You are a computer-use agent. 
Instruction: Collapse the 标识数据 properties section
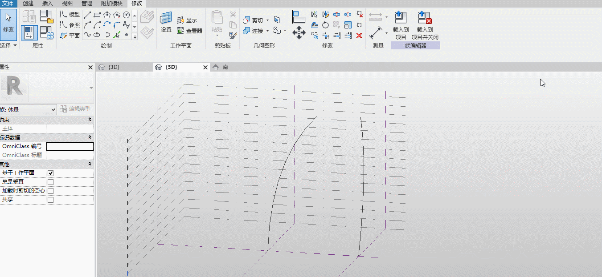(x=90, y=137)
